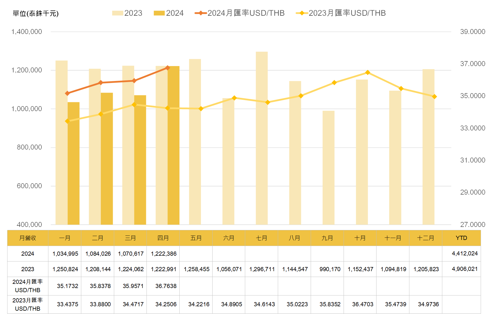This screenshot has width=489, height=314.
Task: Select the 2023月匯率 USD/THB row label
Action: (28, 304)
